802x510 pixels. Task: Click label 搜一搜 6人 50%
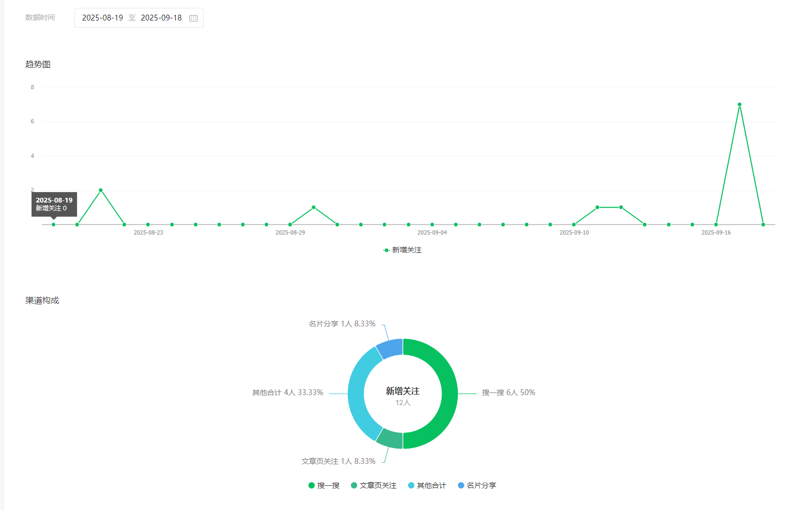pyautogui.click(x=508, y=392)
